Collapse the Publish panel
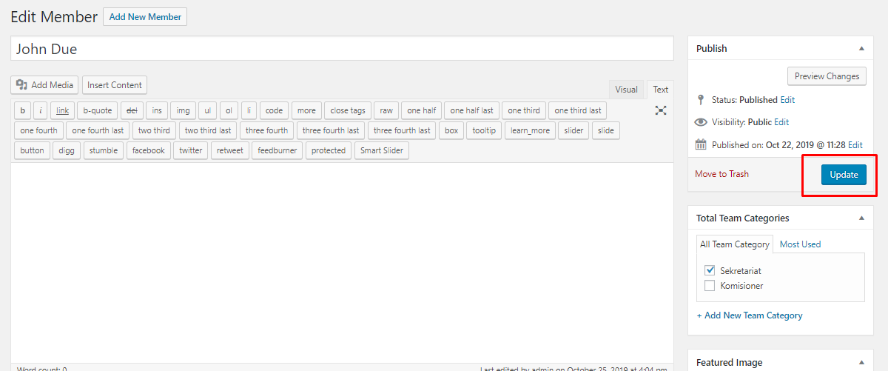Image resolution: width=888 pixels, height=371 pixels. coord(861,48)
